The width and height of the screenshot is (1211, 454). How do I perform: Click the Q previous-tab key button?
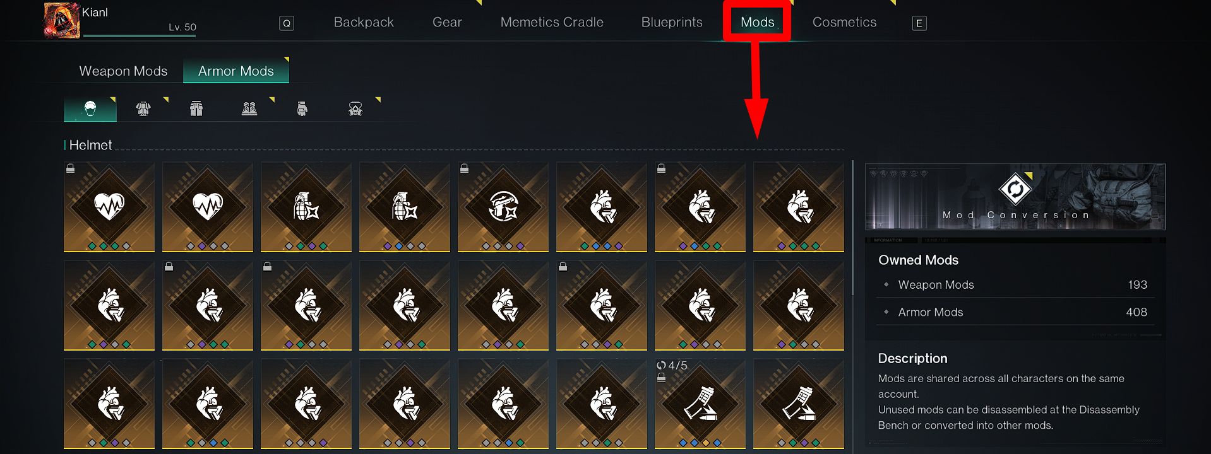[x=287, y=23]
